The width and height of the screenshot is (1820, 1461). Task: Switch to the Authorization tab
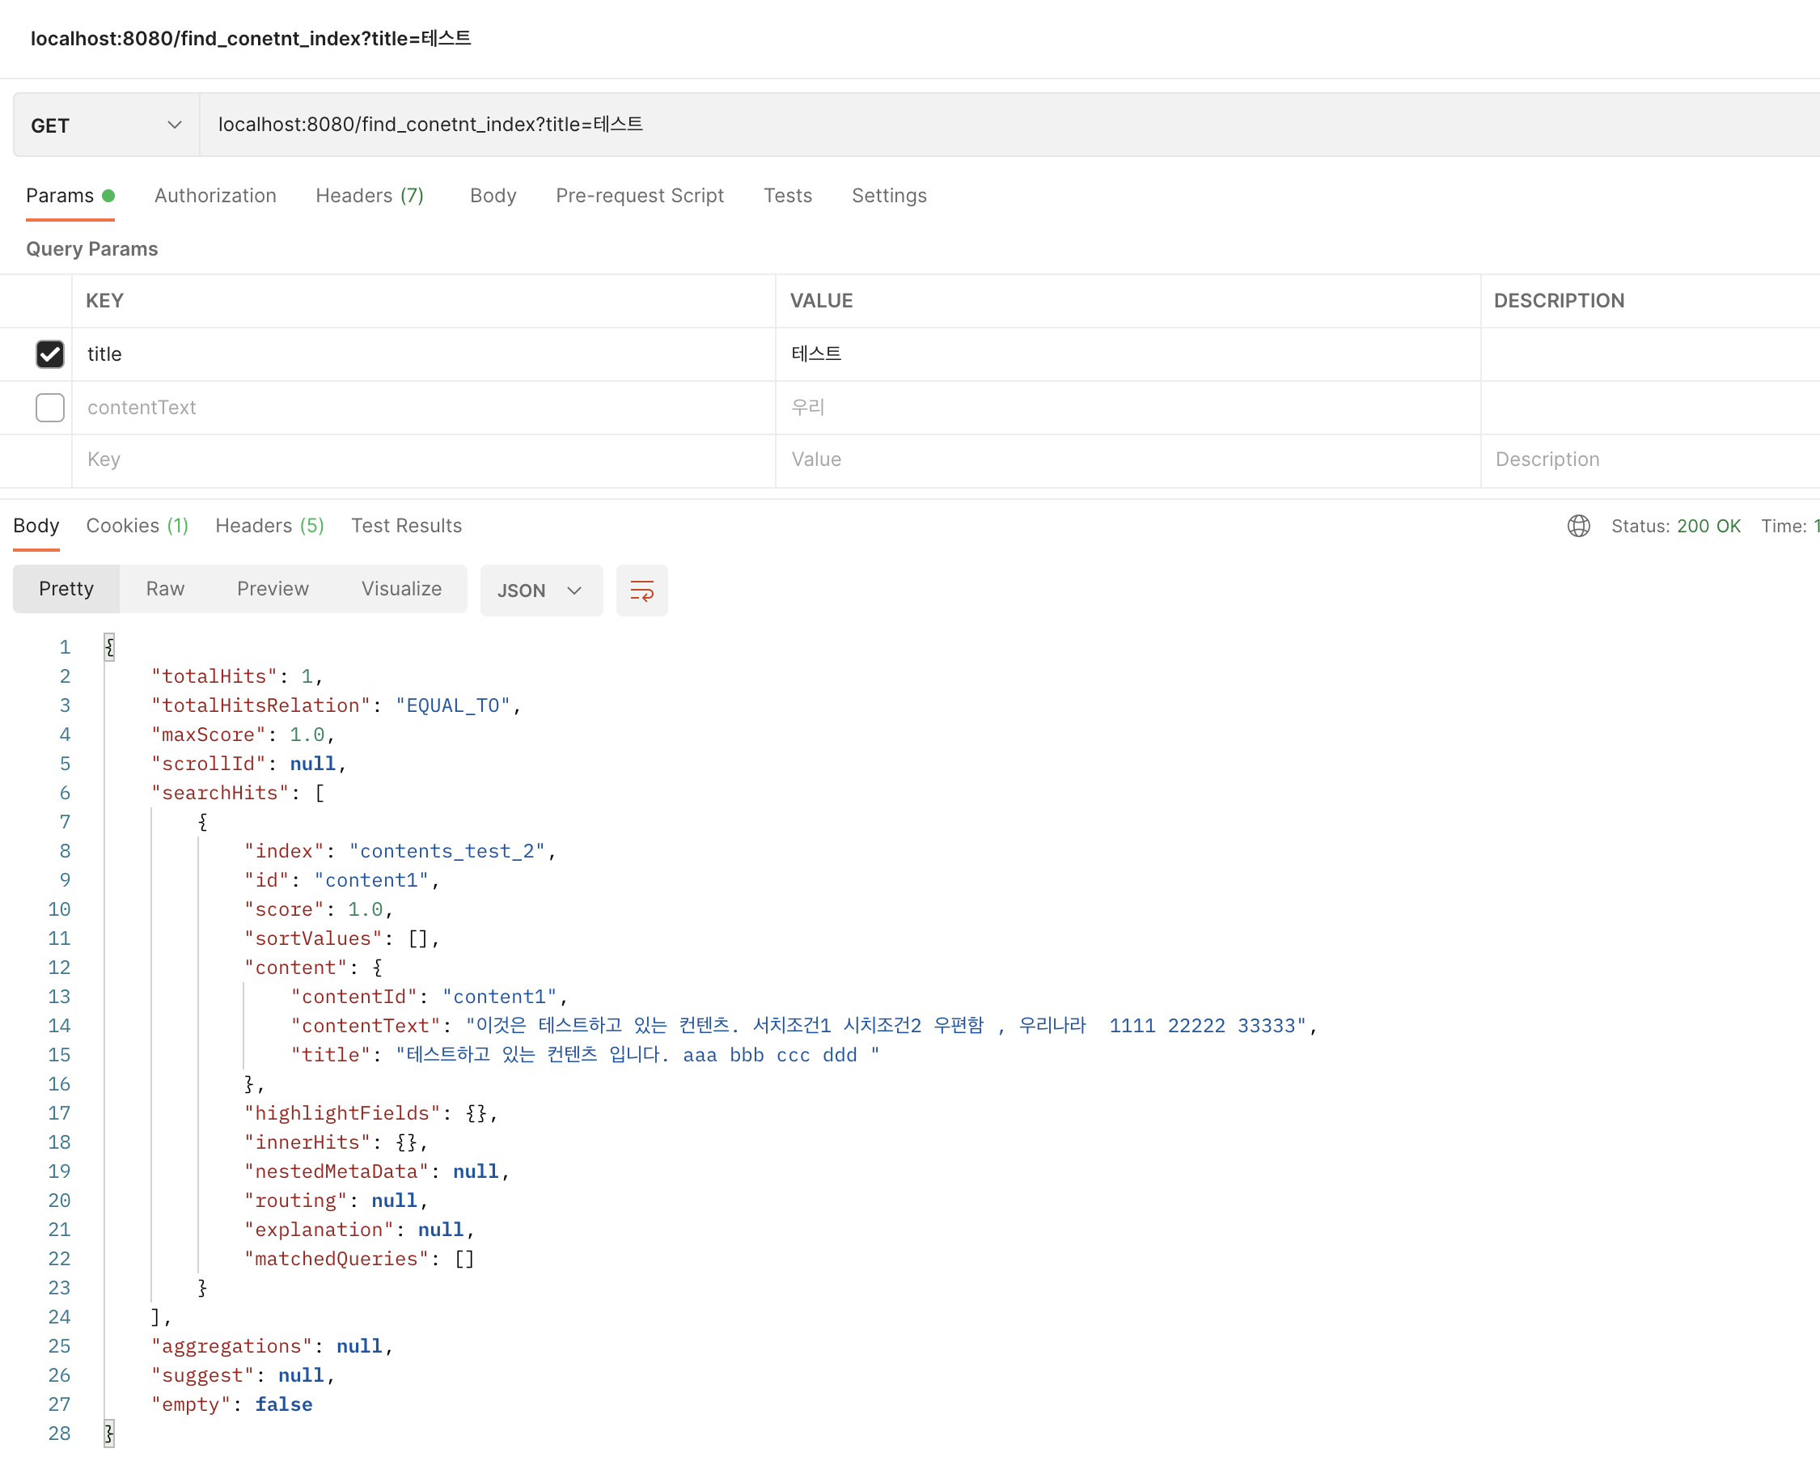pyautogui.click(x=215, y=196)
